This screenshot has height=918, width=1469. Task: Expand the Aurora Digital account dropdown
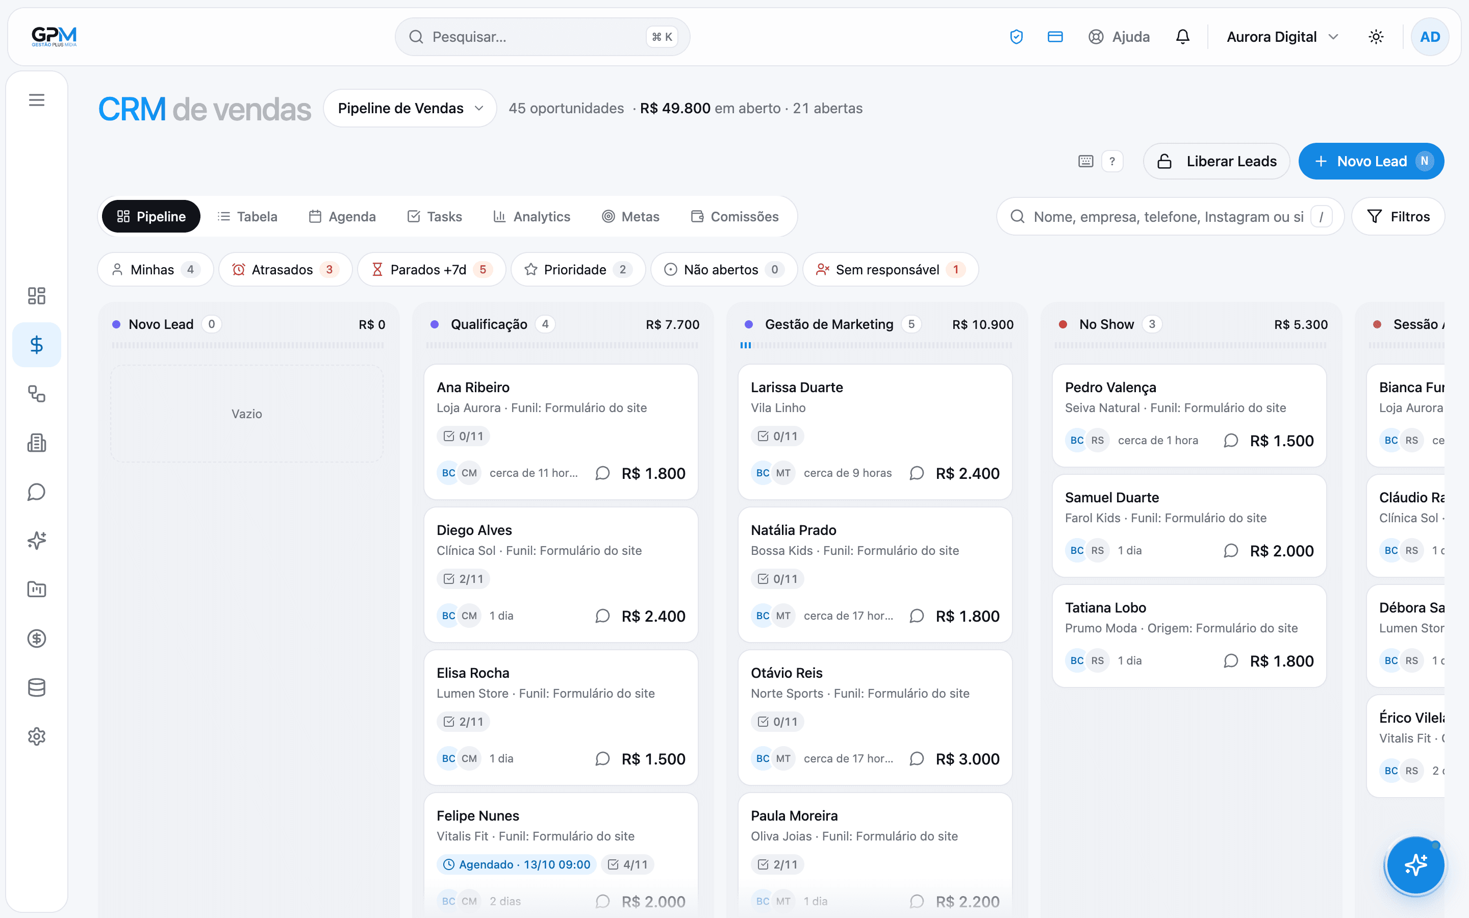1282,37
